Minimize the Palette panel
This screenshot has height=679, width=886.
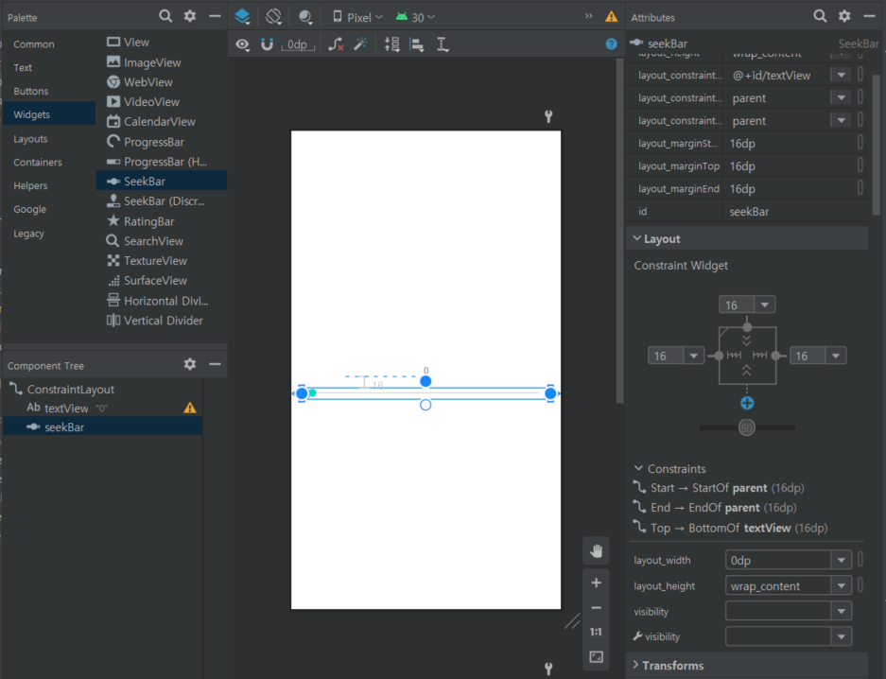click(x=215, y=16)
